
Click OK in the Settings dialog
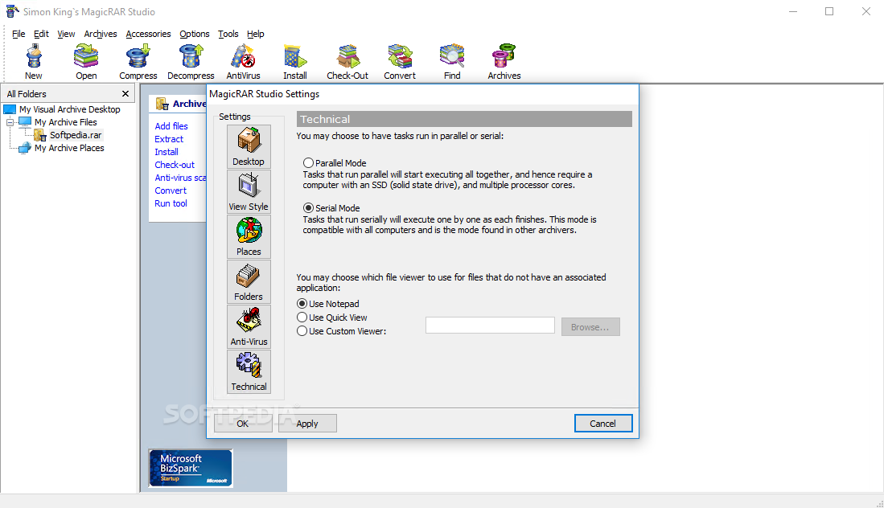pyautogui.click(x=242, y=424)
